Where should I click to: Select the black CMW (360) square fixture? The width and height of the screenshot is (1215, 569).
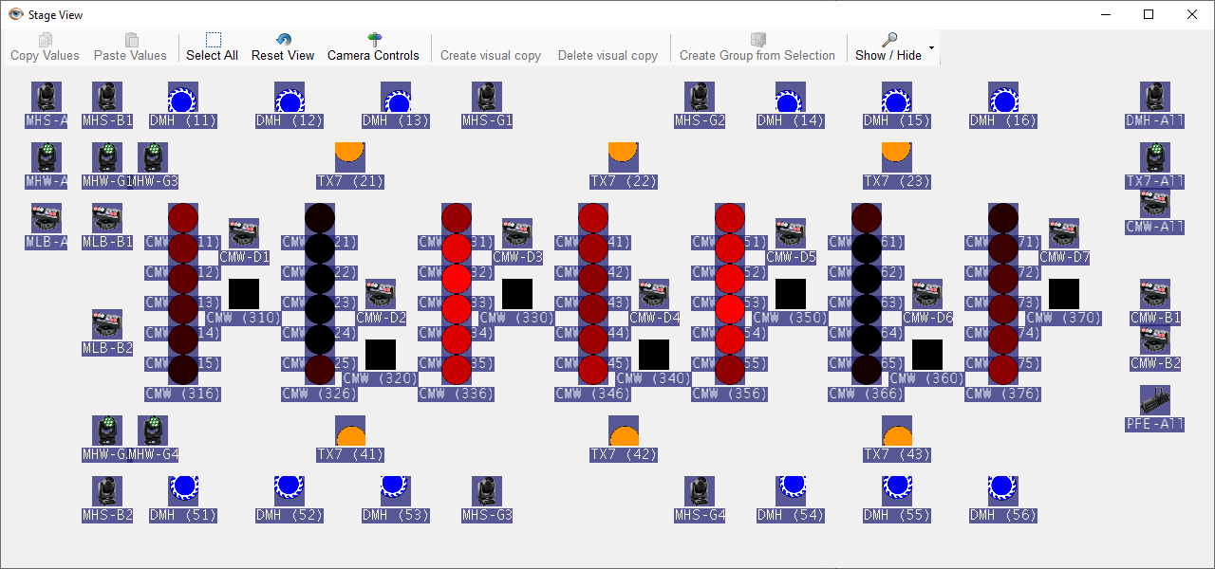[x=927, y=355]
